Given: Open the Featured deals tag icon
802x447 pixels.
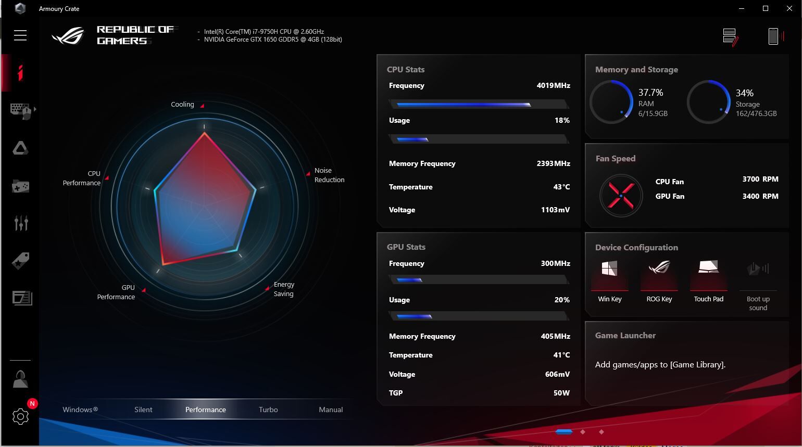Looking at the screenshot, I should point(20,261).
